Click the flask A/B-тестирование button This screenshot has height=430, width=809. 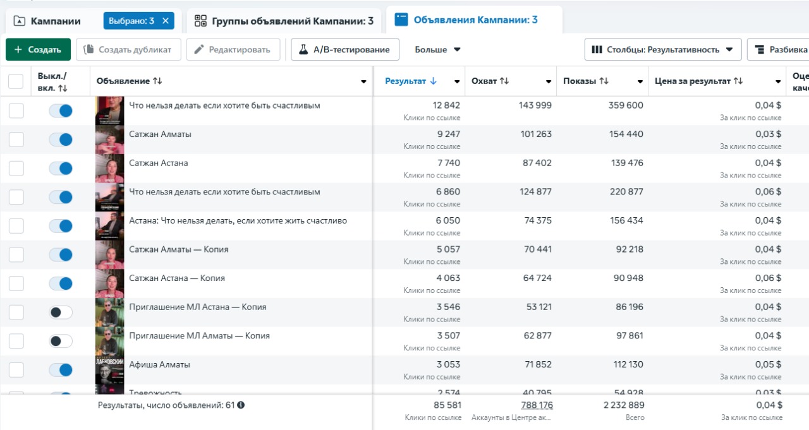(x=345, y=50)
